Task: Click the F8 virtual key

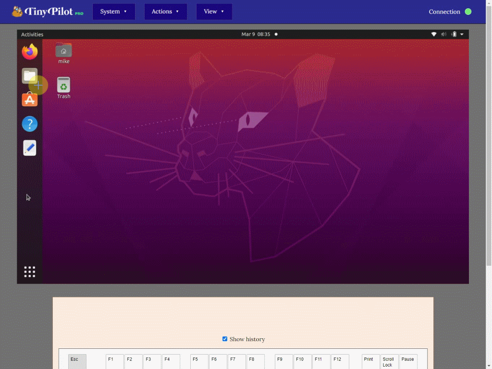Action: coord(256,362)
